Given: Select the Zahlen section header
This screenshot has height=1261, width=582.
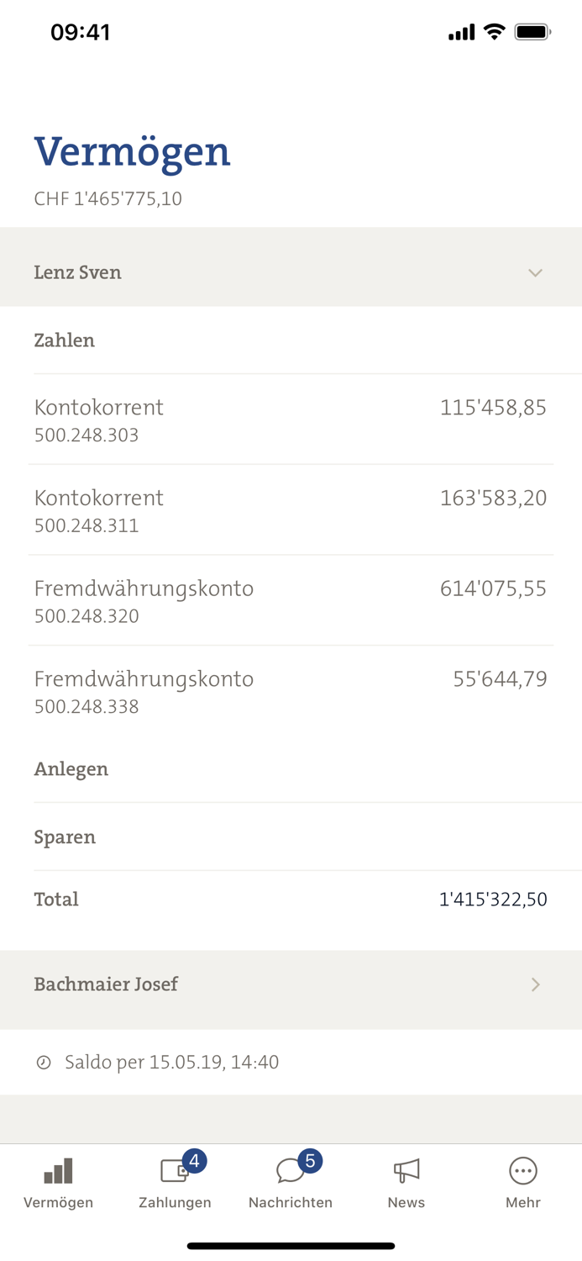Looking at the screenshot, I should tap(65, 340).
